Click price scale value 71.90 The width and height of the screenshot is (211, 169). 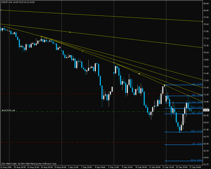point(206,88)
